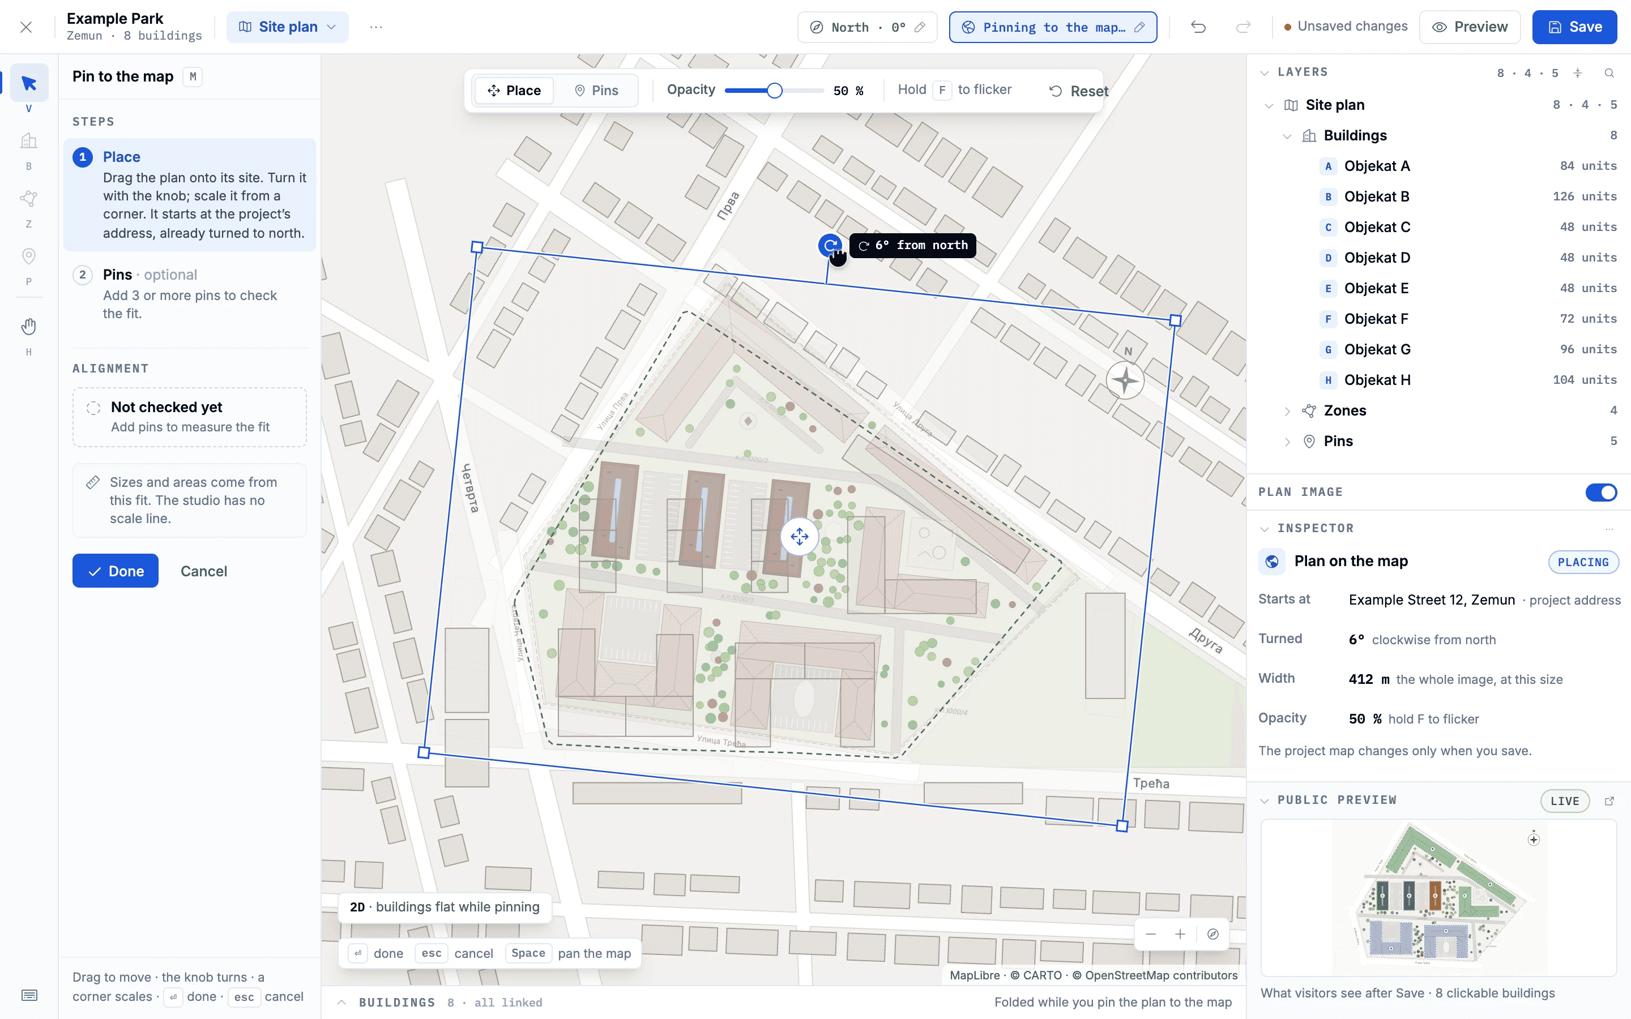Click Cancel in the Pin panel
Image resolution: width=1631 pixels, height=1019 pixels.
tap(203, 571)
